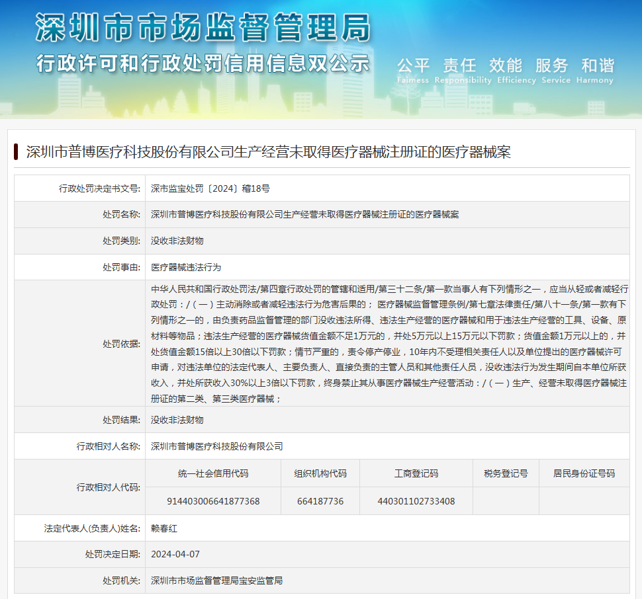The height and width of the screenshot is (599, 642).
Task: Select 没收非法财物 in the 处罚结果 row
Action: [x=177, y=420]
